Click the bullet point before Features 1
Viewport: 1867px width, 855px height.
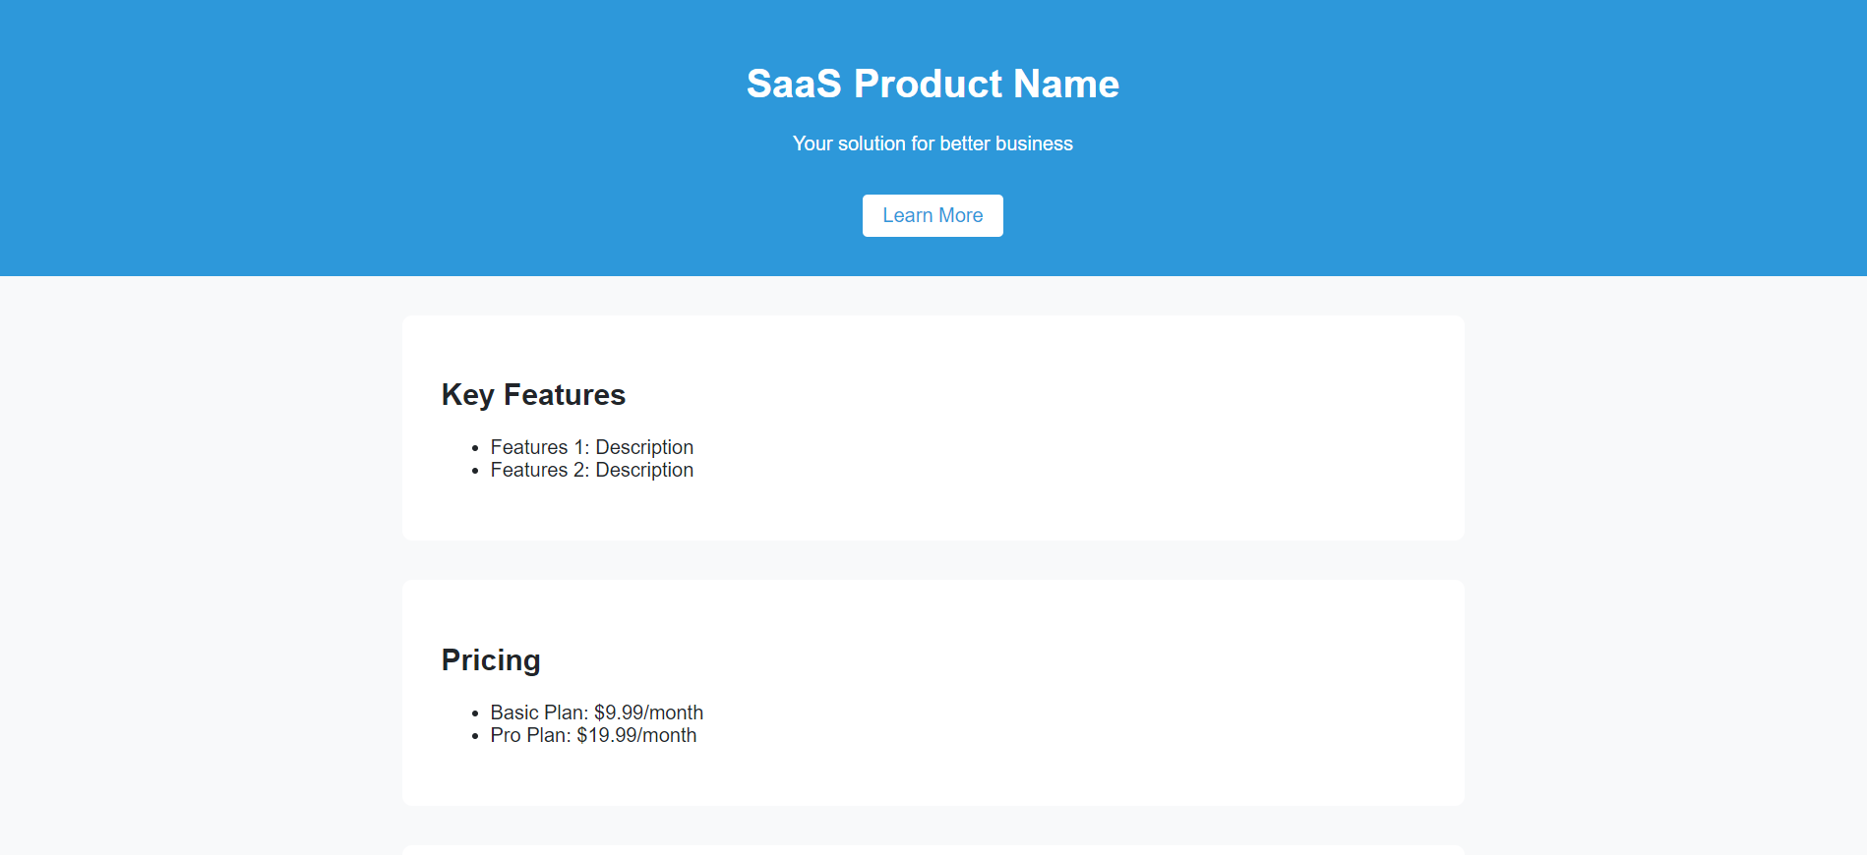(475, 449)
